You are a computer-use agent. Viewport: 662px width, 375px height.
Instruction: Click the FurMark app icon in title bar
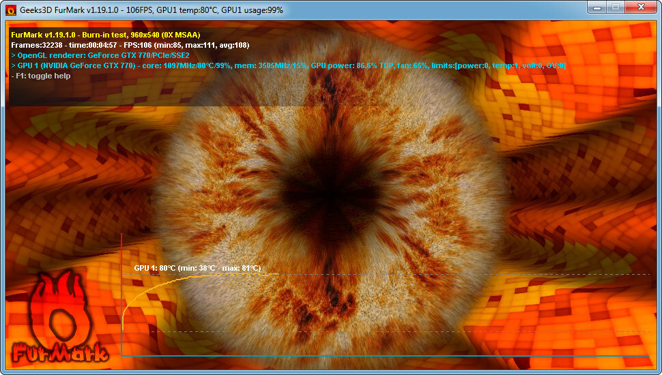10,10
